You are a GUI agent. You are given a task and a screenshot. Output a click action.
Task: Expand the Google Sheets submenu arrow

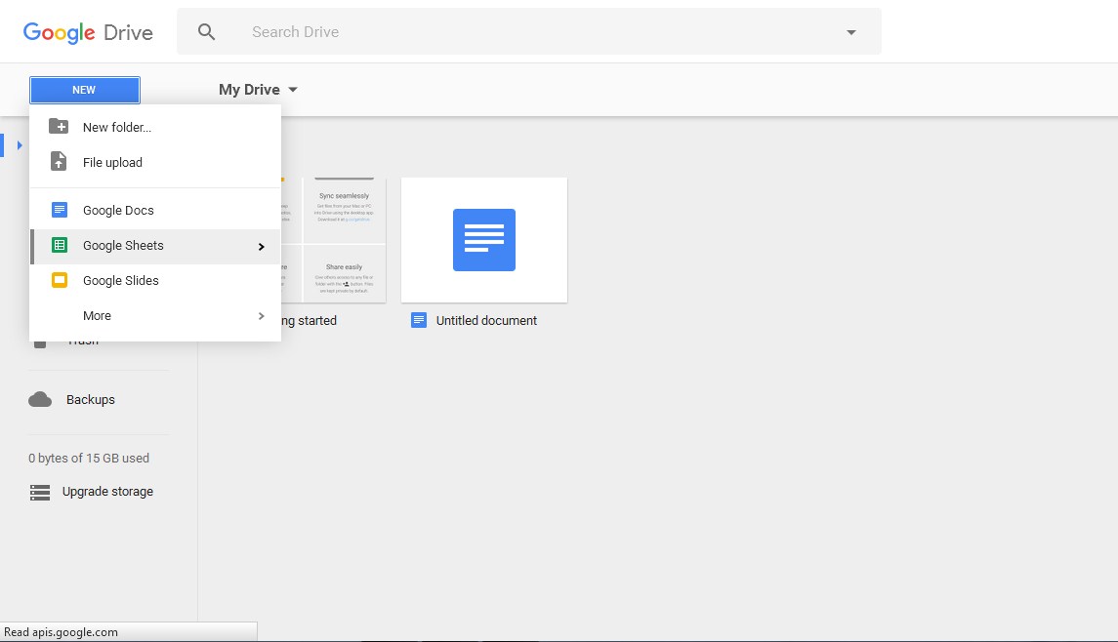pos(261,247)
